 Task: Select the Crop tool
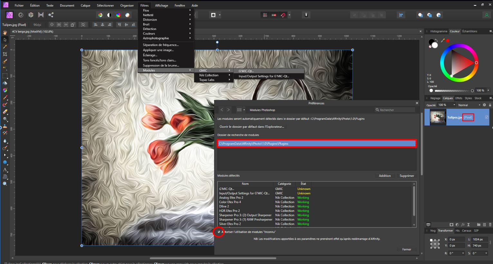pos(5,54)
